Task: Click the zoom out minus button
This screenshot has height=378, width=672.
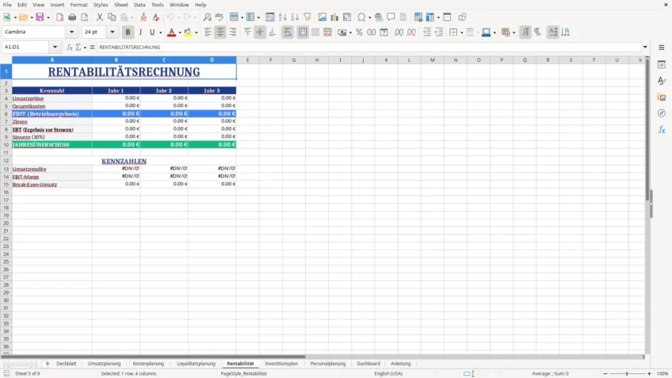Action: click(605, 373)
